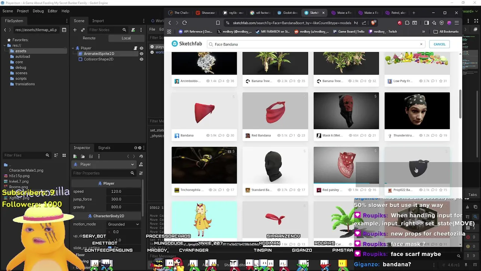481x271 pixels.
Task: Click the CANCEL search button
Action: 439,44
